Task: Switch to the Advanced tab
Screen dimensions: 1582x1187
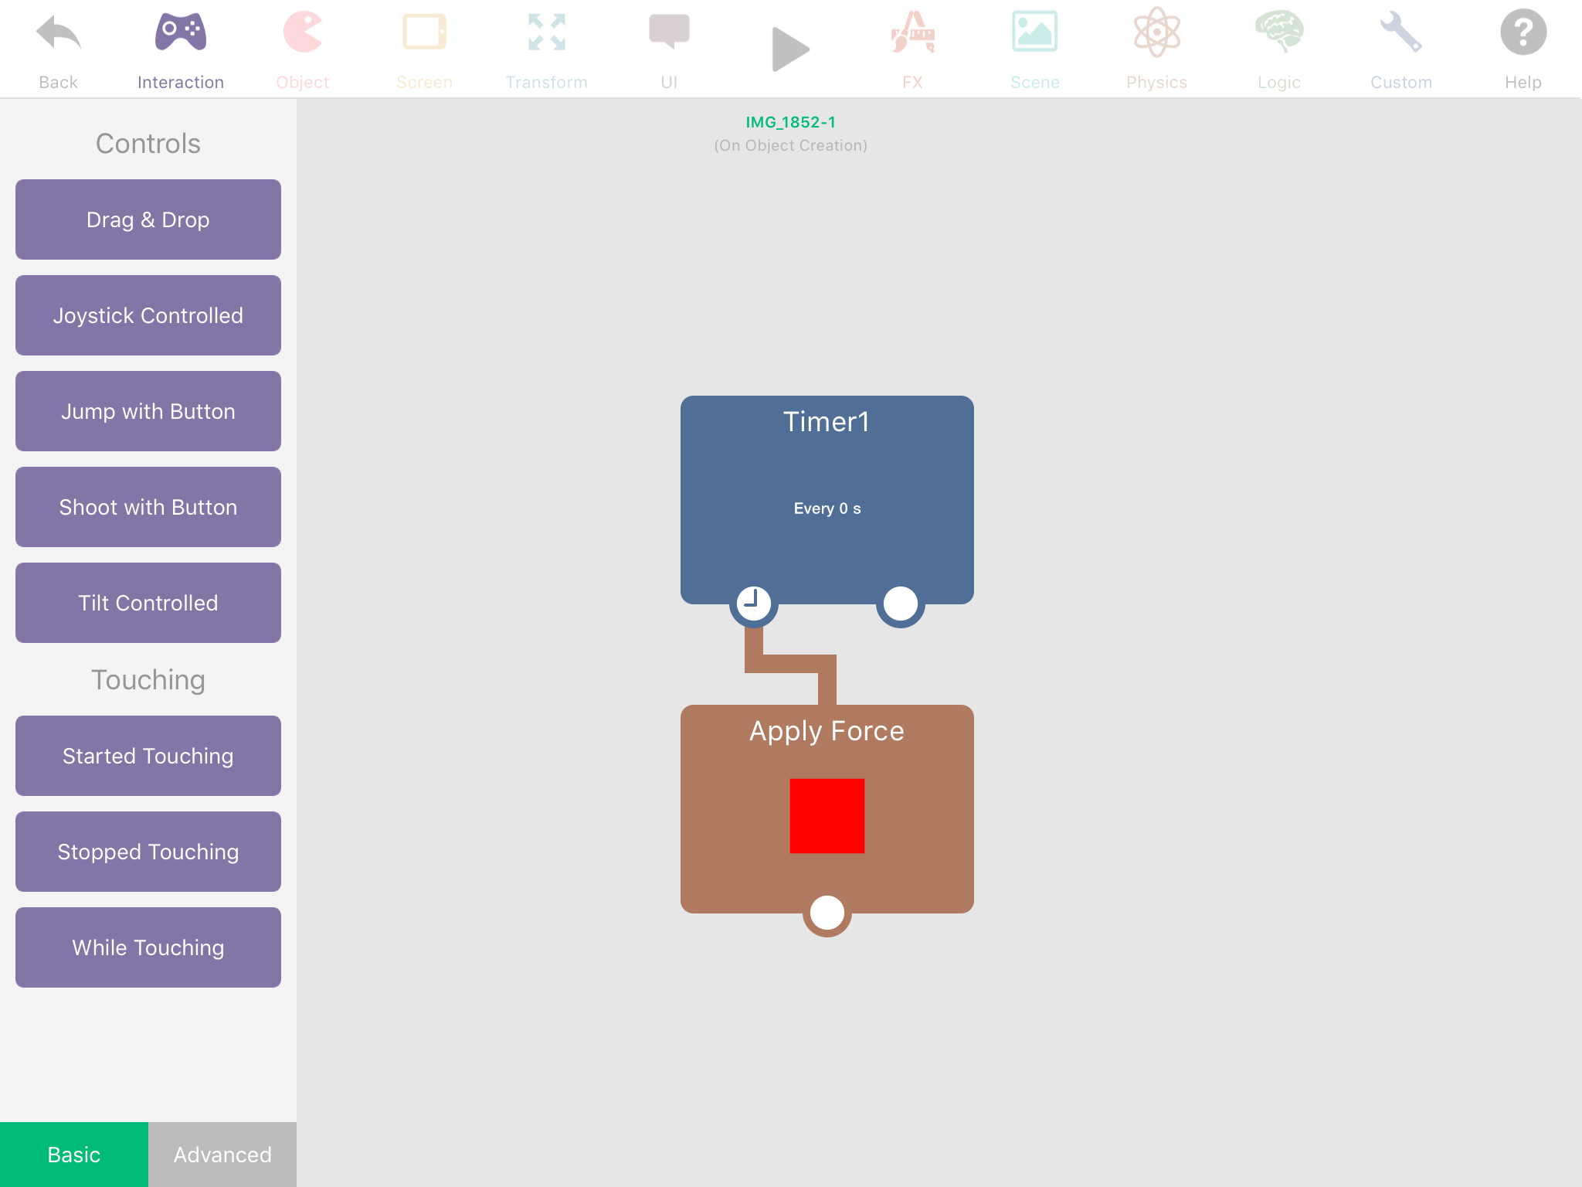Action: tap(222, 1154)
